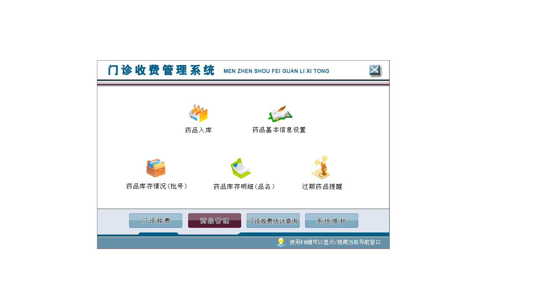Click the 药品库存明细(品名) caption

244,186
